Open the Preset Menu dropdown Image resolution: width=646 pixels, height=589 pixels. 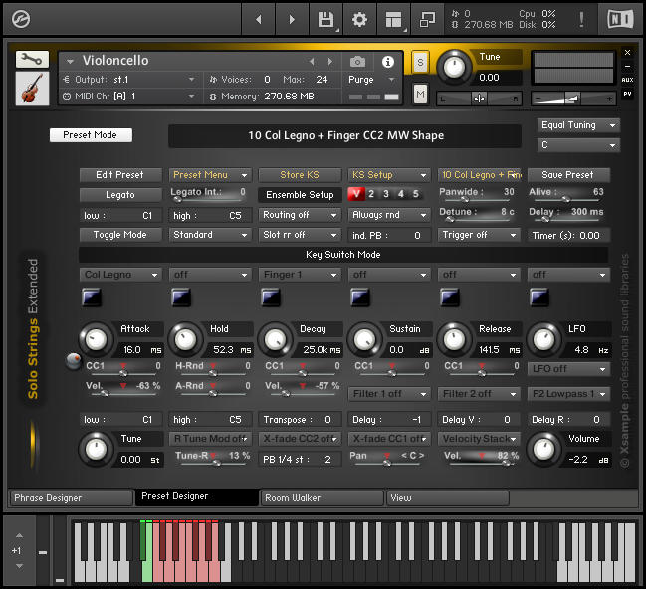210,175
